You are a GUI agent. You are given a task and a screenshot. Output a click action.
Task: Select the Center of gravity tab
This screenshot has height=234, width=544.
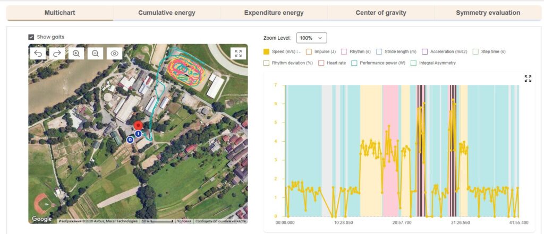click(380, 13)
